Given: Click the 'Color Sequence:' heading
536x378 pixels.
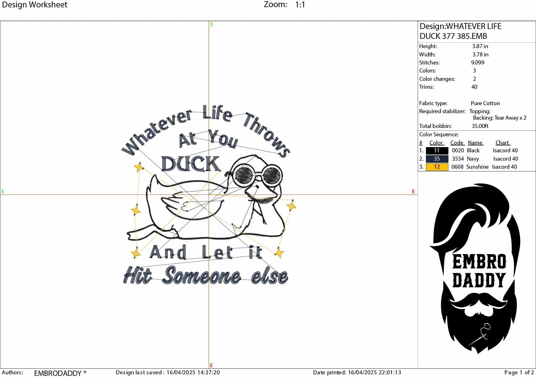Looking at the screenshot, I should (x=439, y=134).
